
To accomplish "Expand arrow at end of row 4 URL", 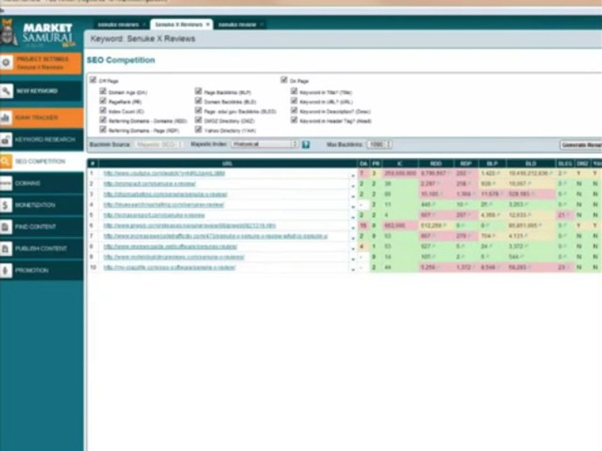I will point(353,207).
